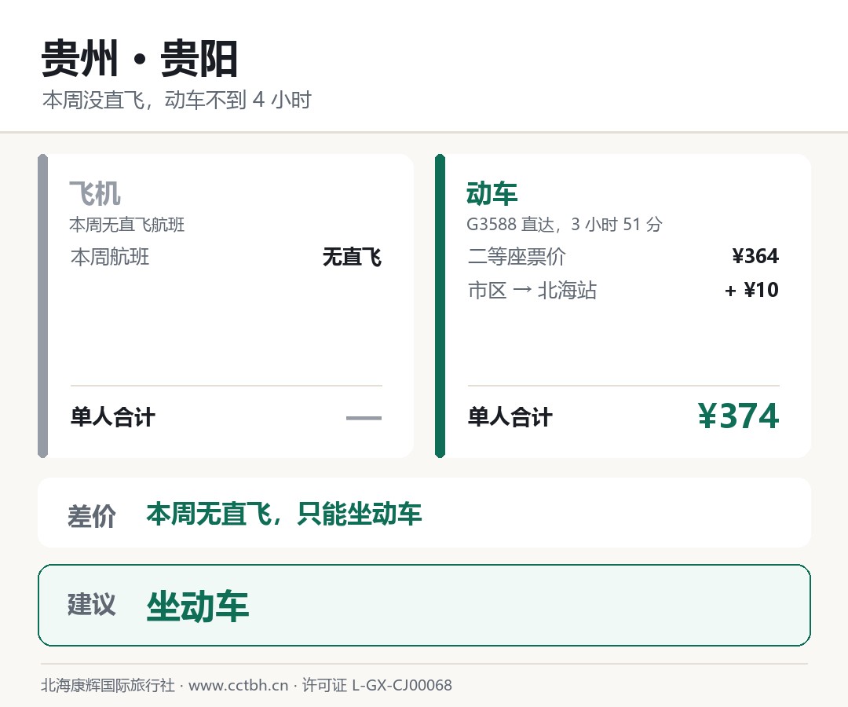Viewport: 848px width, 707px height.
Task: Click the text 本周无直飞航班
Action: tap(127, 225)
